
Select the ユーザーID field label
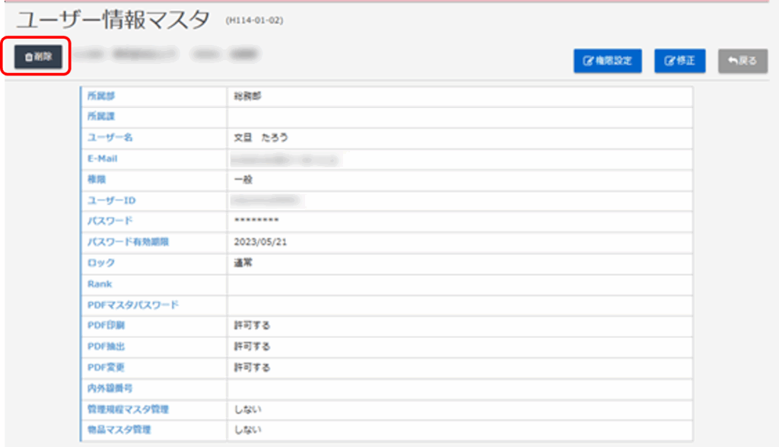click(x=111, y=200)
